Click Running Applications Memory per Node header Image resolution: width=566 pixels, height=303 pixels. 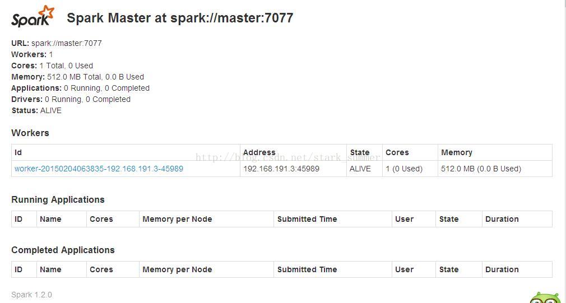click(x=177, y=219)
